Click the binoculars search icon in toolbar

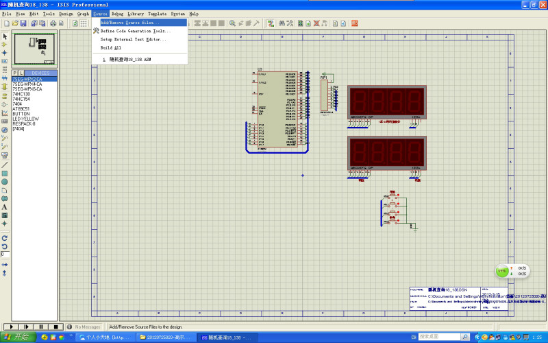(x=281, y=23)
